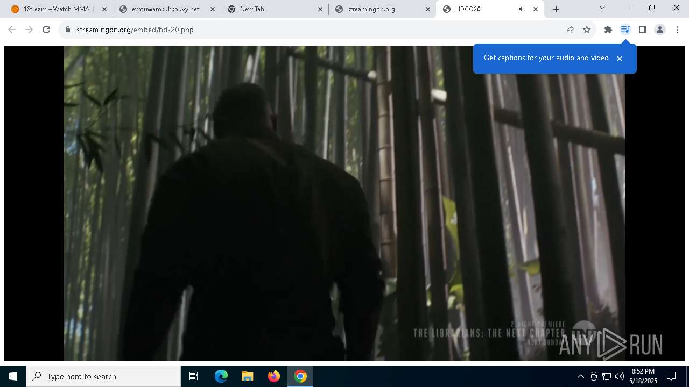Bookmark this page with the star
Screen dimensions: 689x387
(587, 30)
